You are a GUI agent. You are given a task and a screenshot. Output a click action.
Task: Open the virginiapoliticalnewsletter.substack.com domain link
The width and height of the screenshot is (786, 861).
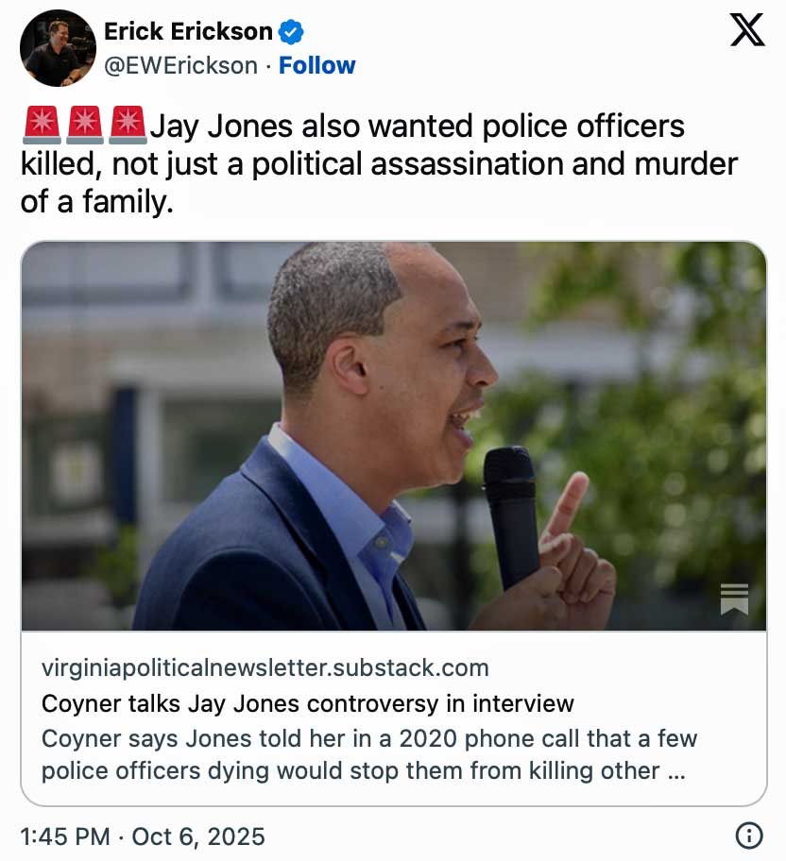[x=265, y=668]
